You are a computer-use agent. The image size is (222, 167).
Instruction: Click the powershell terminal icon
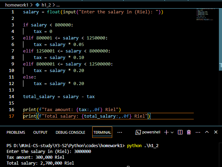click(x=138, y=132)
